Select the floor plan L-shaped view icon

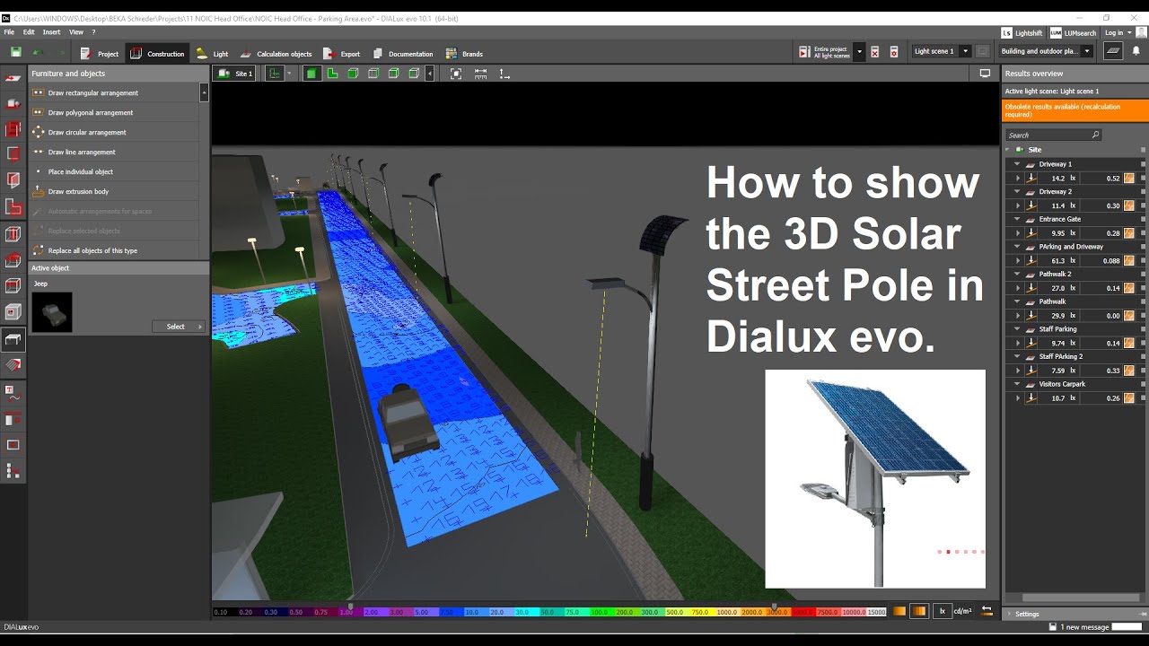pyautogui.click(x=332, y=74)
